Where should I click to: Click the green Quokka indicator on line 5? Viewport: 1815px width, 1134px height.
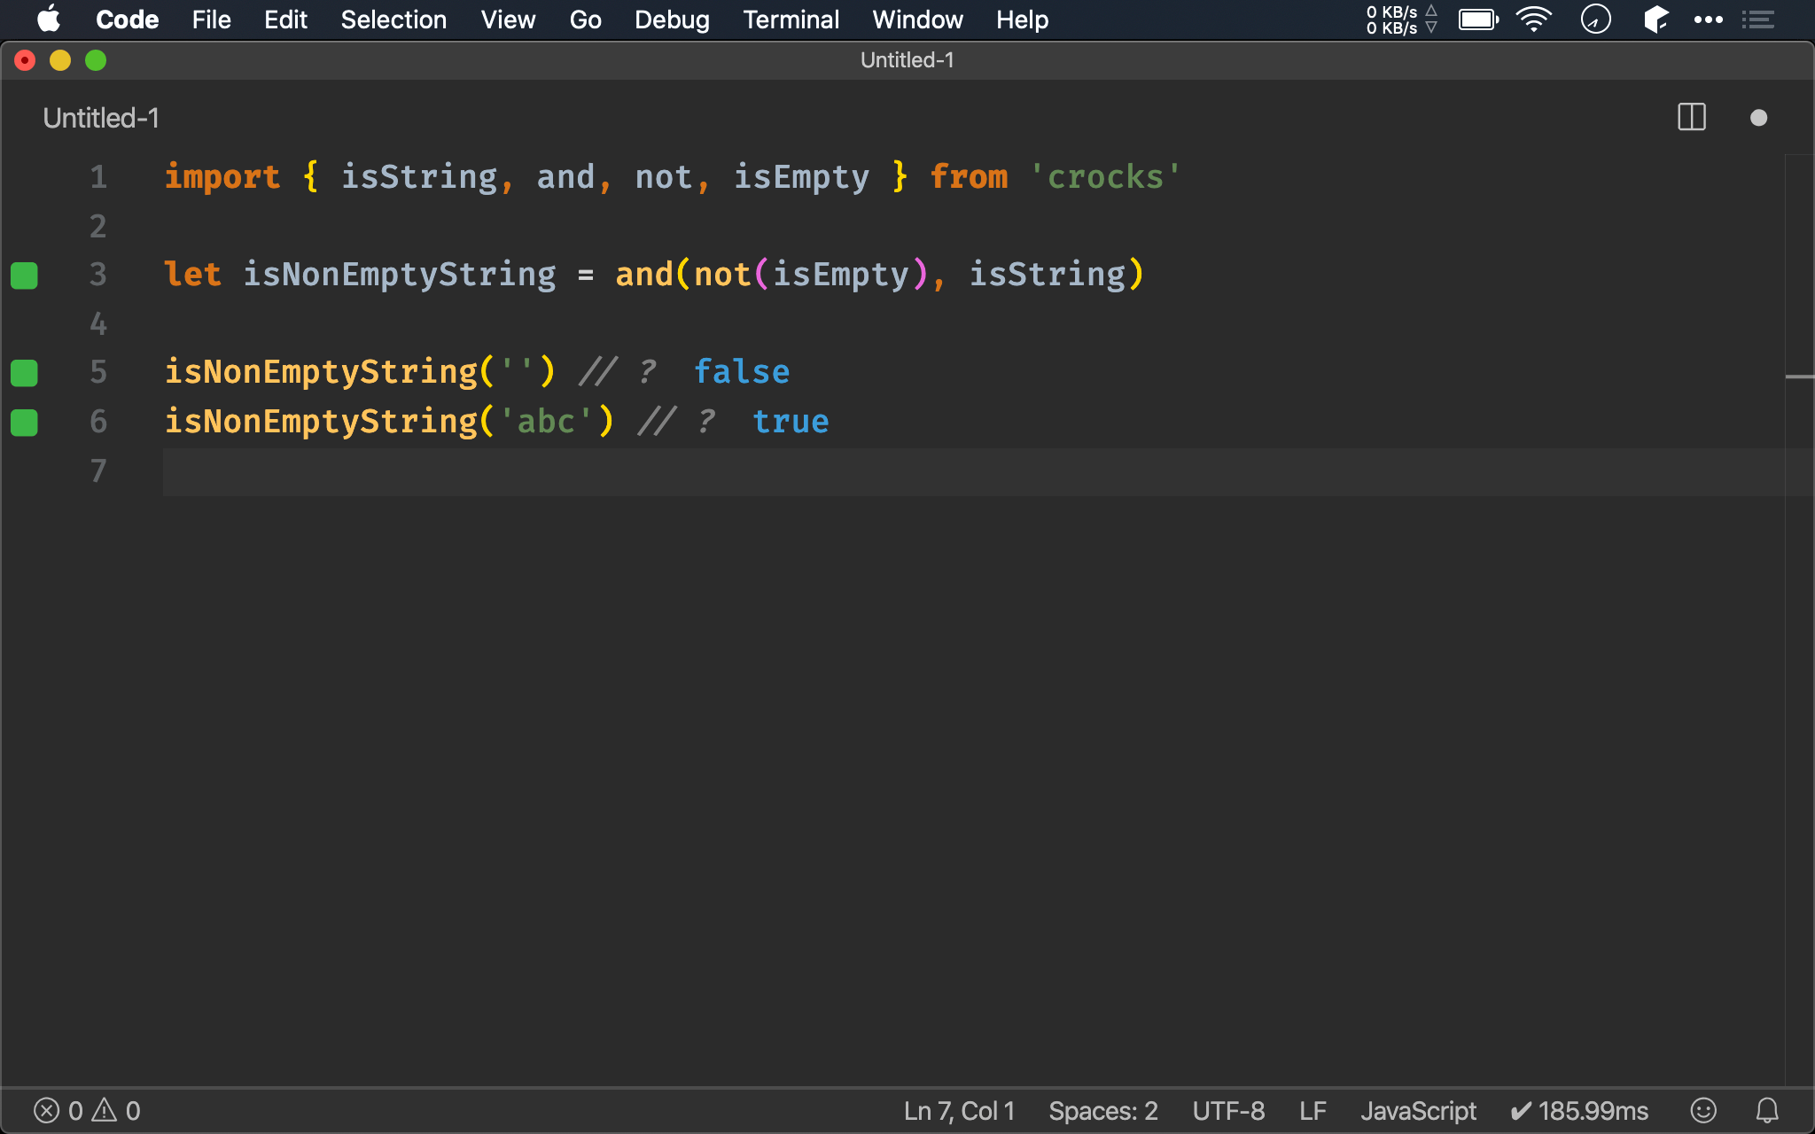(24, 373)
